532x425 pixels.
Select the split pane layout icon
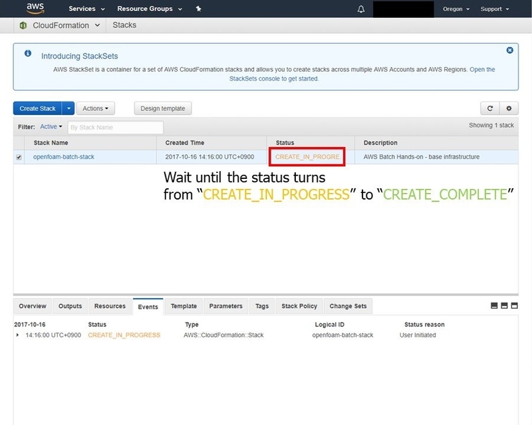pyautogui.click(x=504, y=305)
